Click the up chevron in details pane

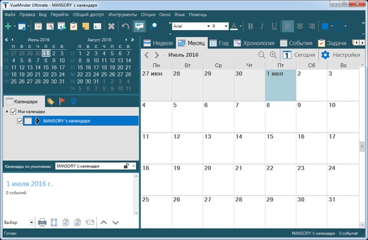(x=104, y=222)
